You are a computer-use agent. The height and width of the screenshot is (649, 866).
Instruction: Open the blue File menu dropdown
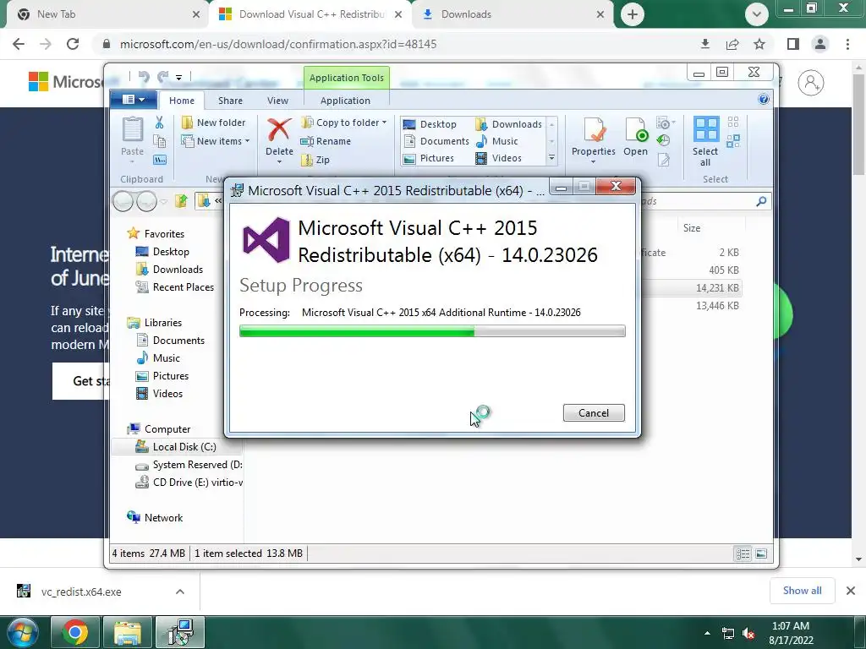[133, 100]
